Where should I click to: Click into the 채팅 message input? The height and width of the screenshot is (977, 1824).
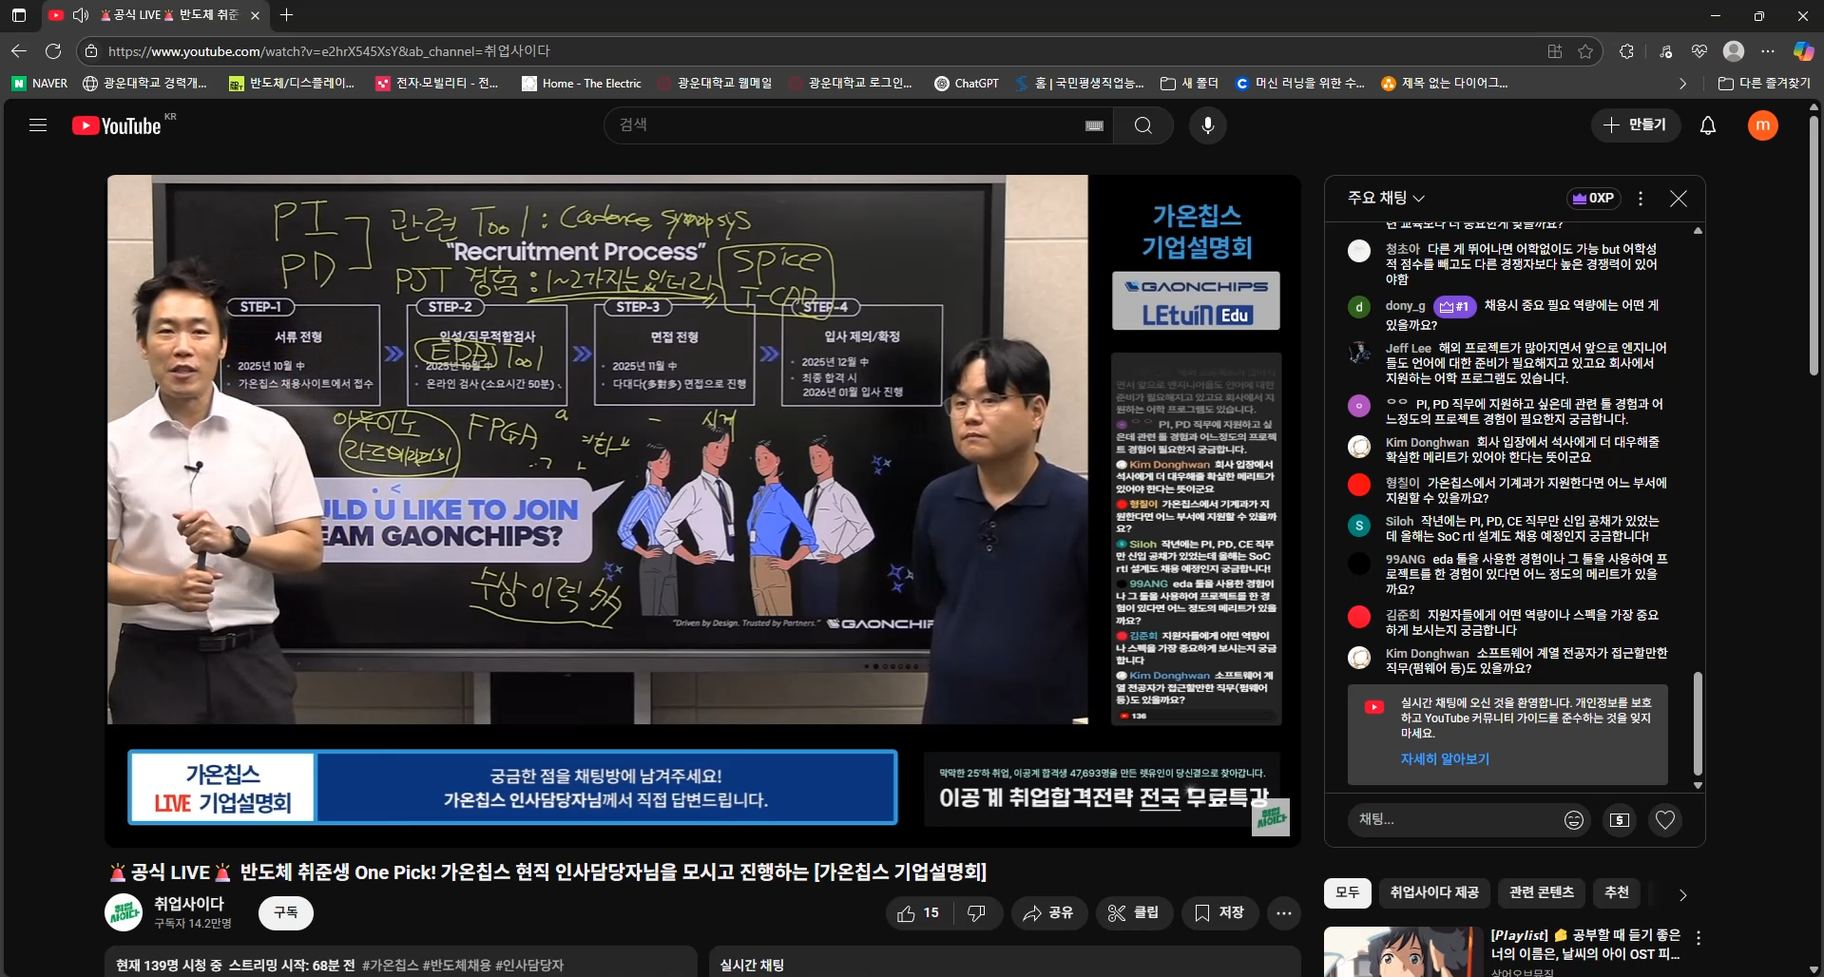click(1454, 819)
